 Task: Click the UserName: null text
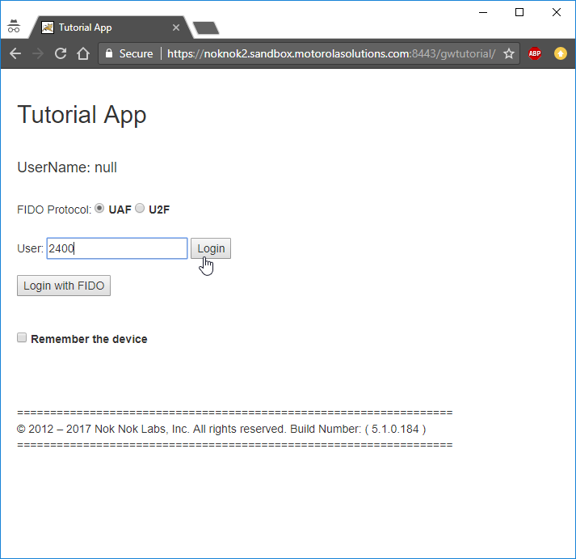click(x=67, y=167)
